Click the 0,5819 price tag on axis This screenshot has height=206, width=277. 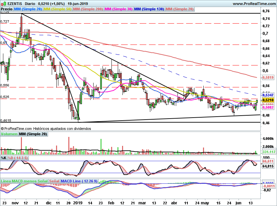pyautogui.click(x=268, y=77)
